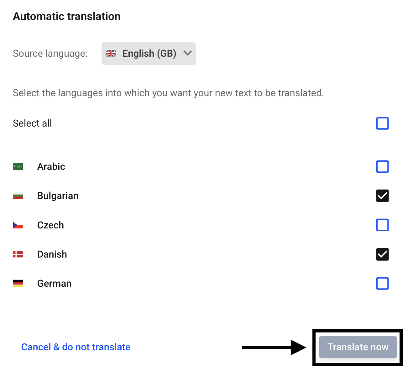Deselect the Danish checkbox
This screenshot has width=408, height=371.
click(x=382, y=254)
